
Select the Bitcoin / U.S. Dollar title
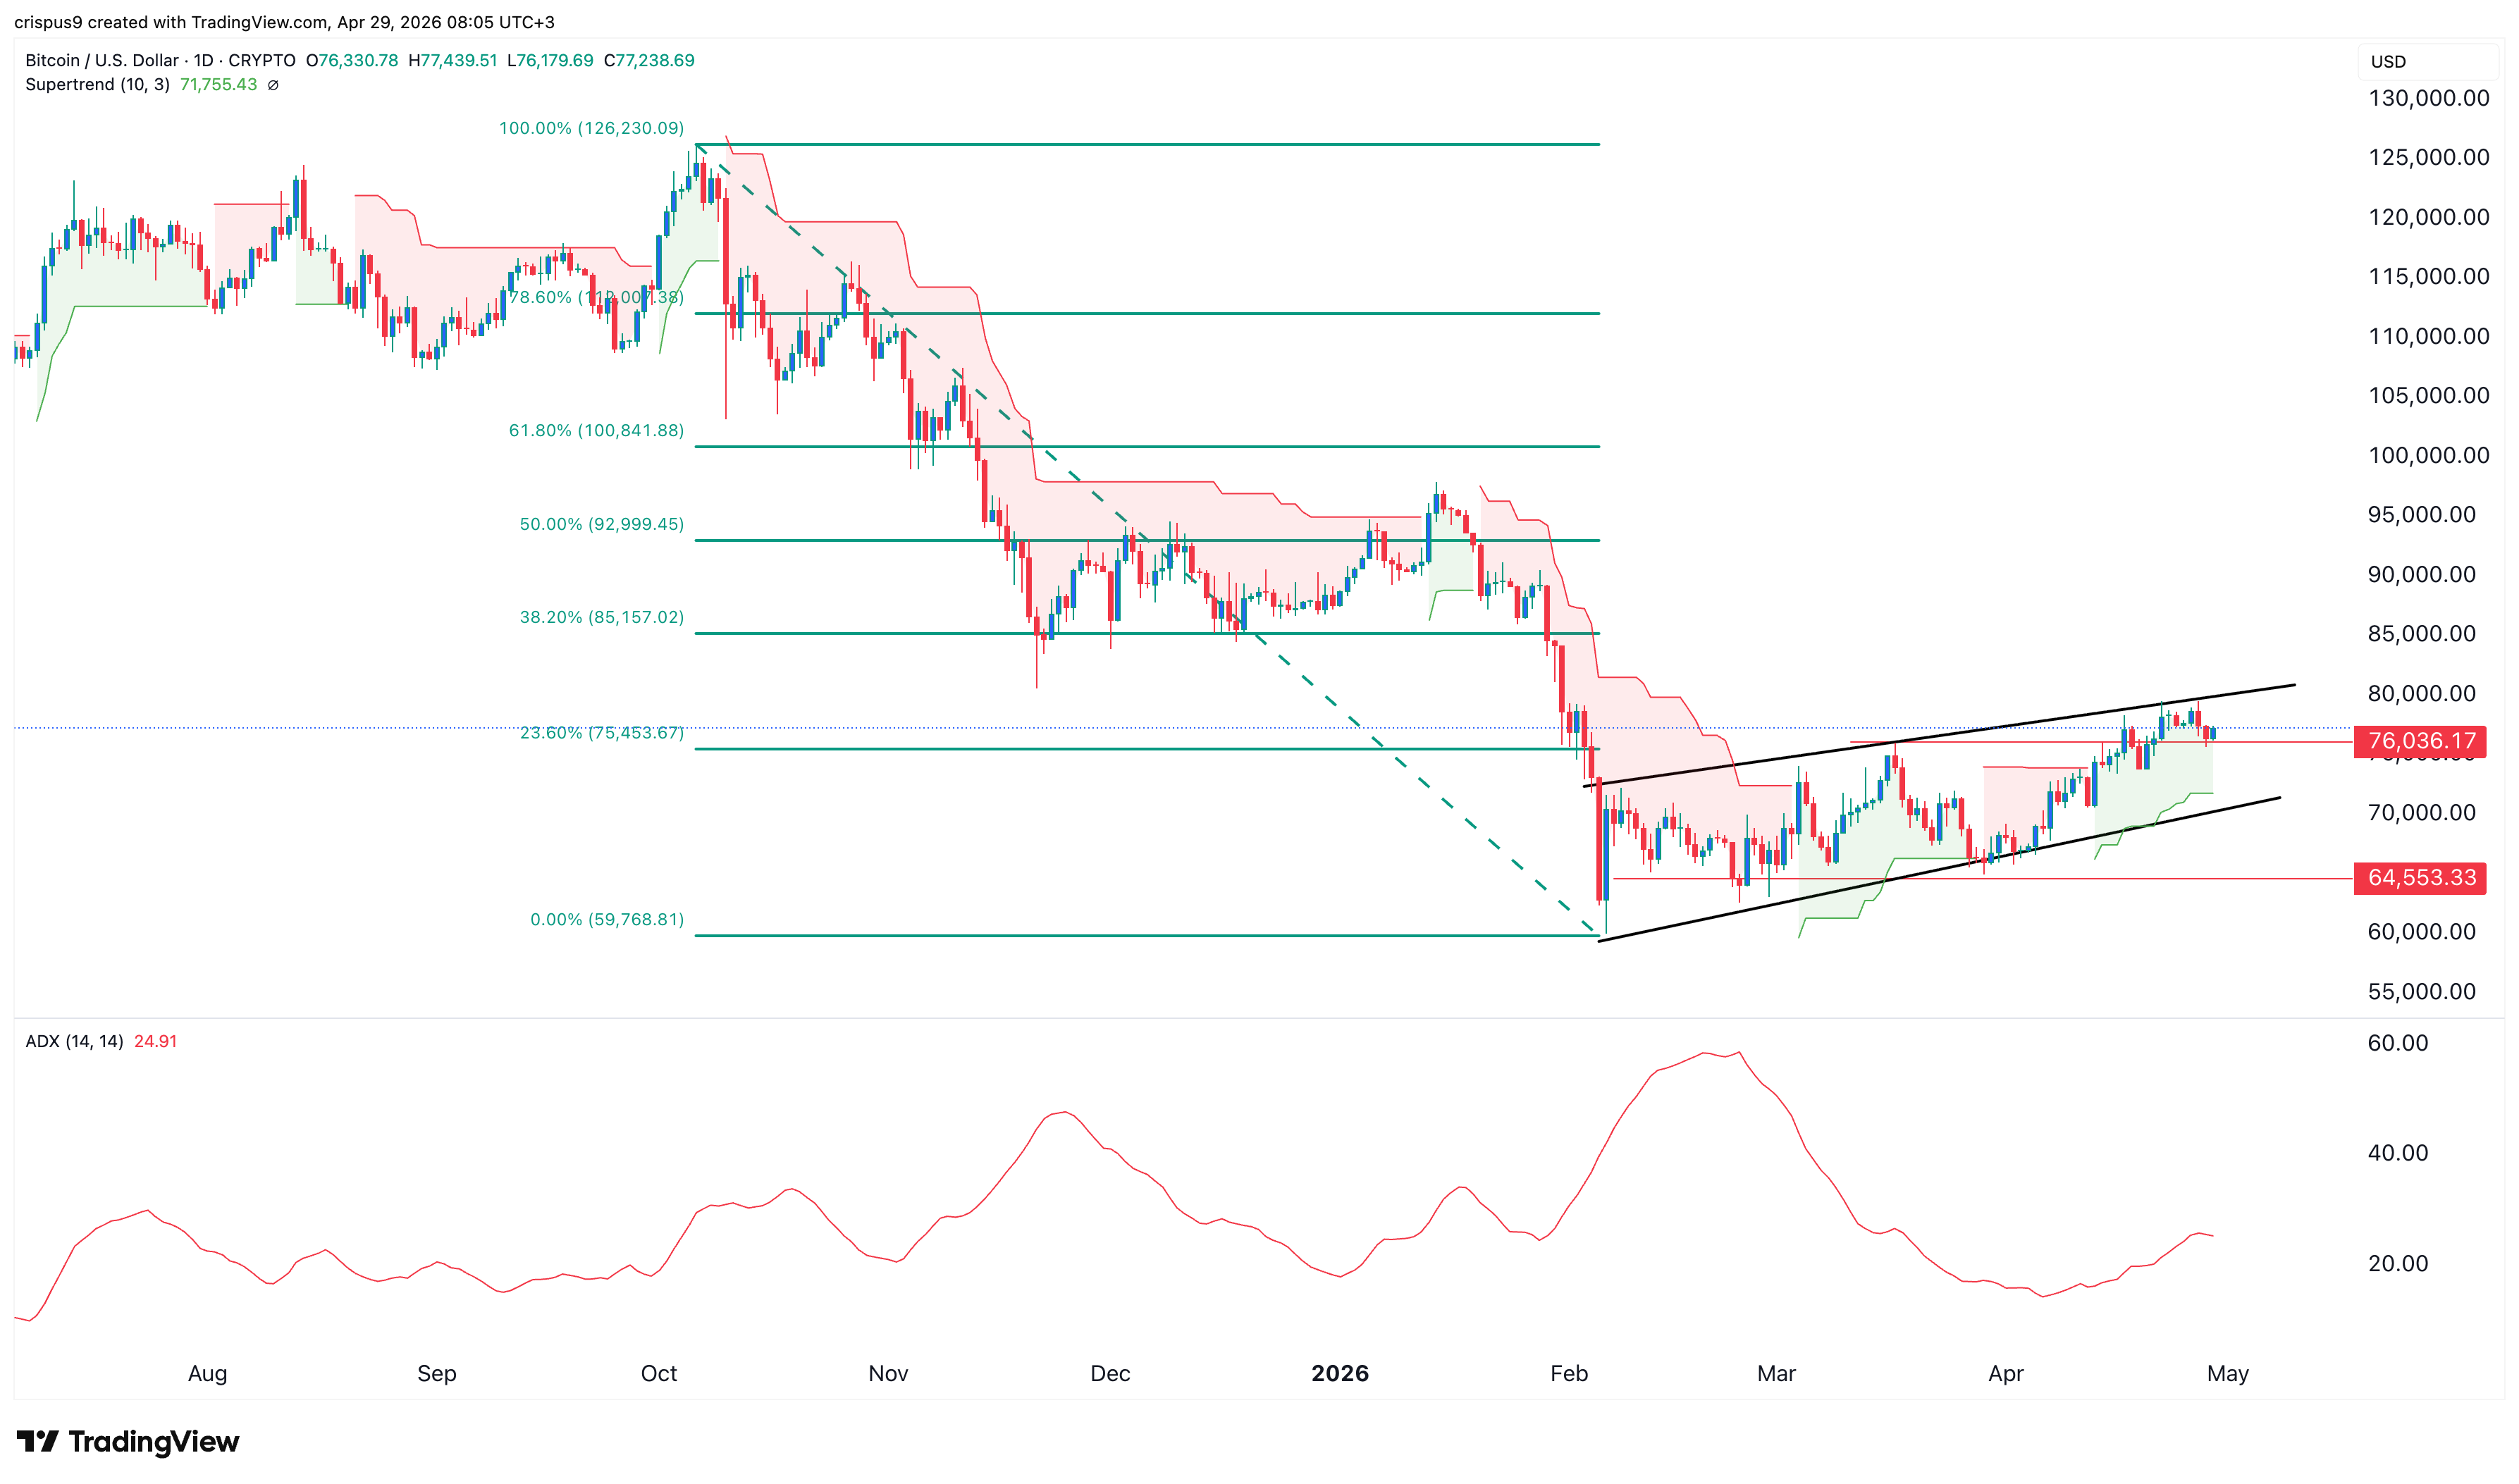tap(101, 60)
